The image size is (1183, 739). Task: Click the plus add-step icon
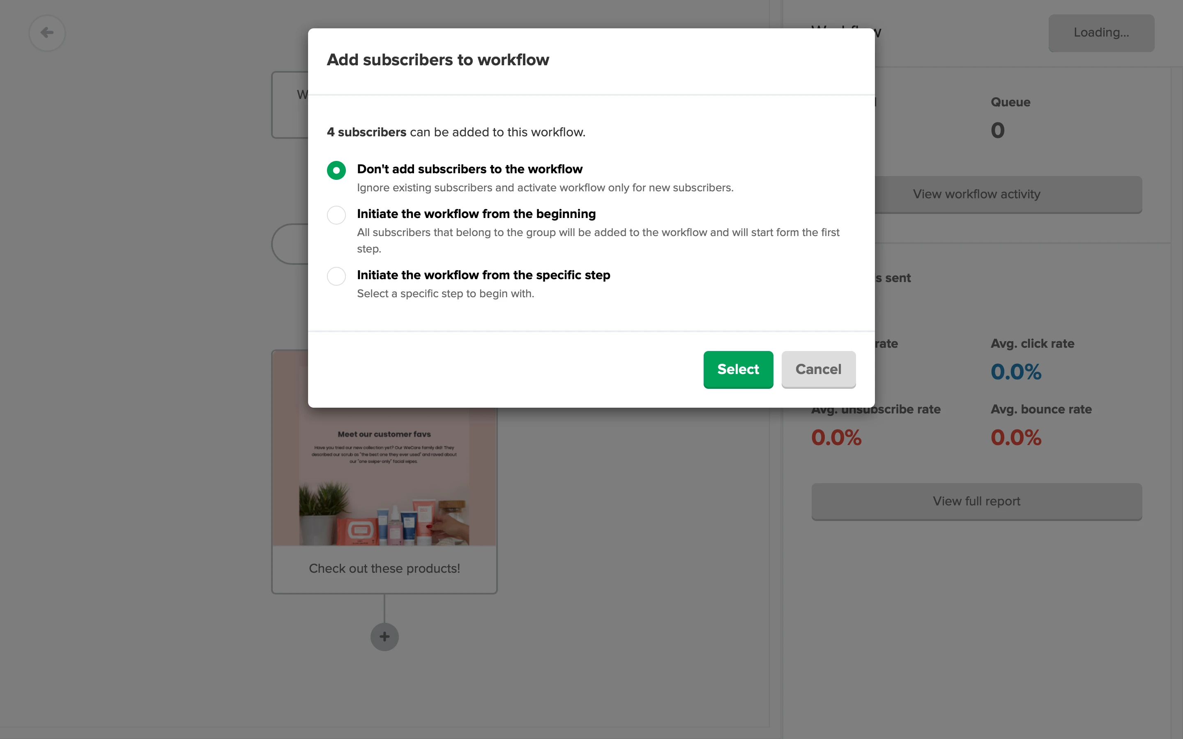point(384,636)
